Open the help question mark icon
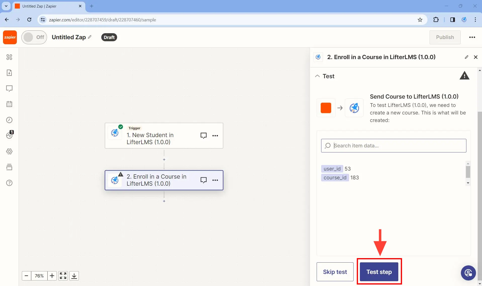This screenshot has height=286, width=482. (9, 183)
